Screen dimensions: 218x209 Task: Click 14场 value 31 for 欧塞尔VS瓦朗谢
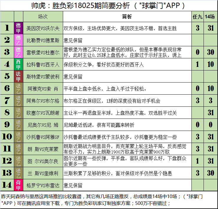(x=211, y=113)
